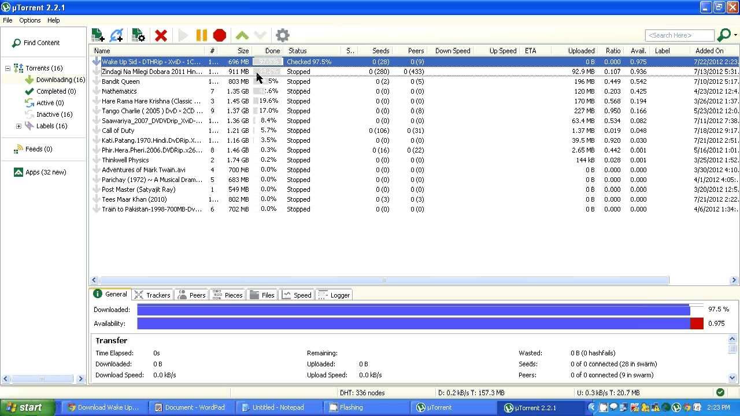Click the green checkmark network status icon
The image size is (740, 416).
pos(720,392)
